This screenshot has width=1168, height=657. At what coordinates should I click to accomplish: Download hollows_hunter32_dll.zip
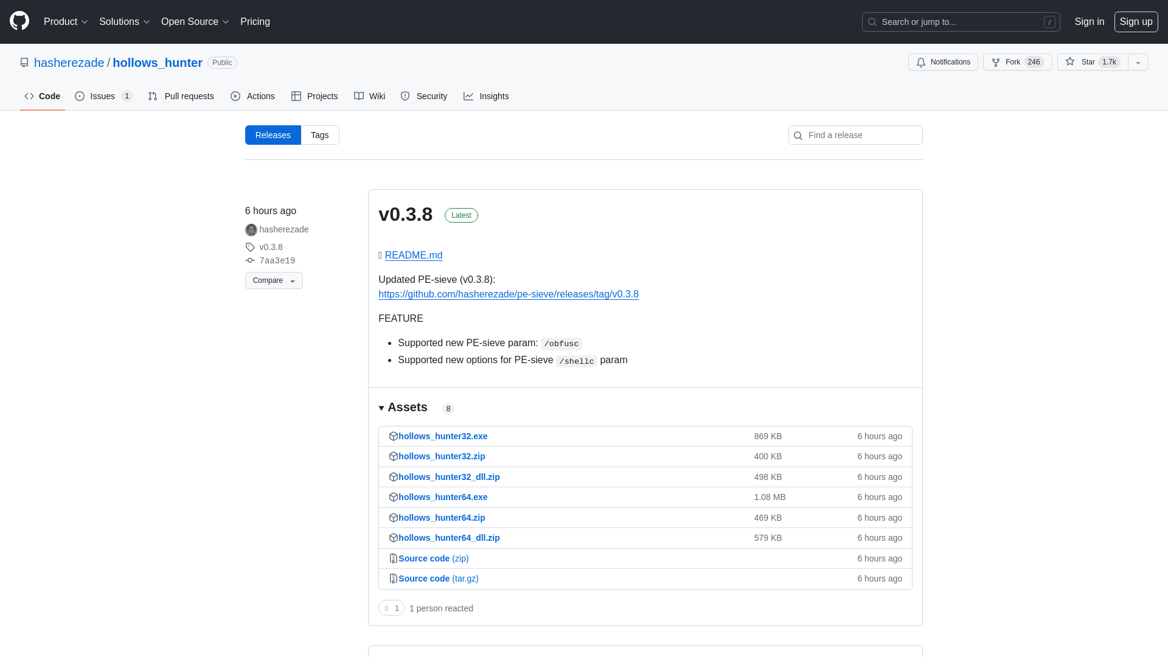(449, 477)
